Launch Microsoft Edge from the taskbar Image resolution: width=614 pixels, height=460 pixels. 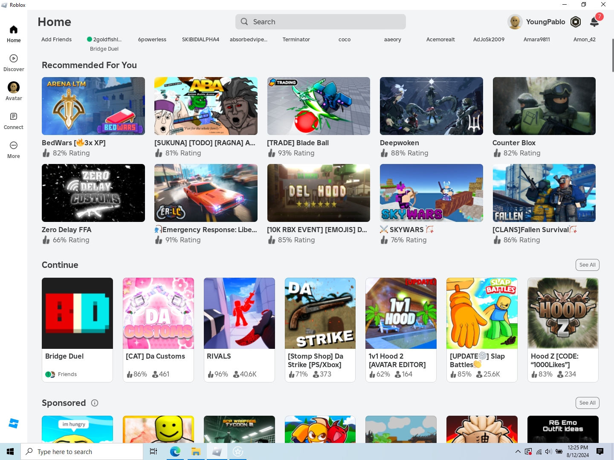point(175,451)
